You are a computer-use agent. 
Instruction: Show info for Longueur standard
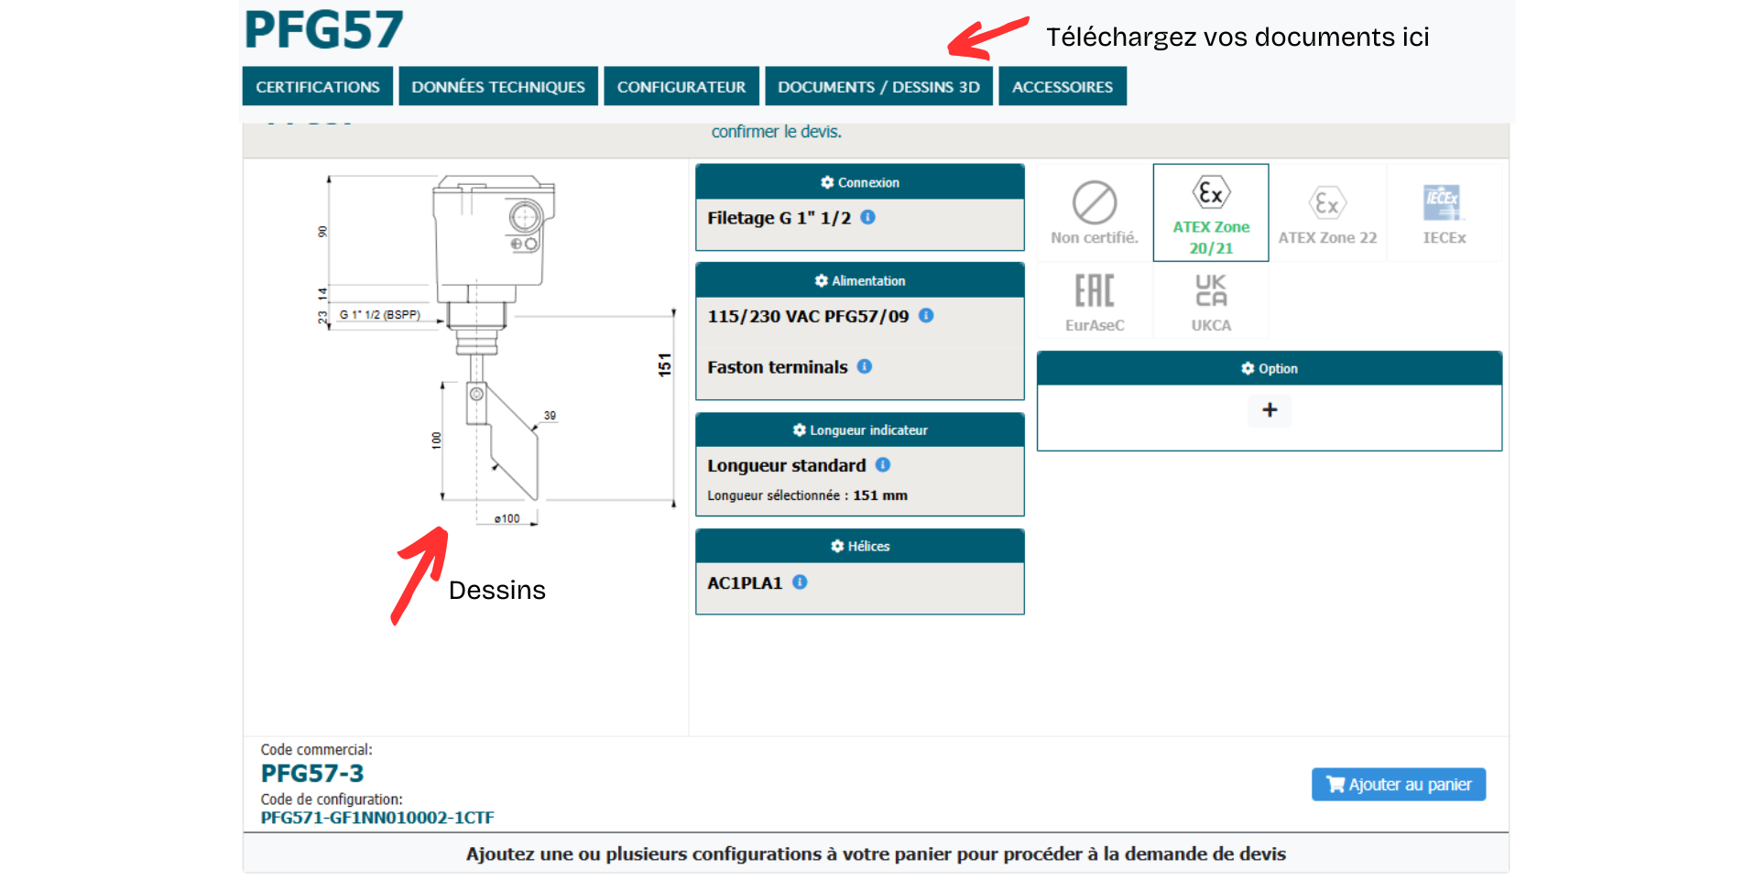tap(883, 464)
